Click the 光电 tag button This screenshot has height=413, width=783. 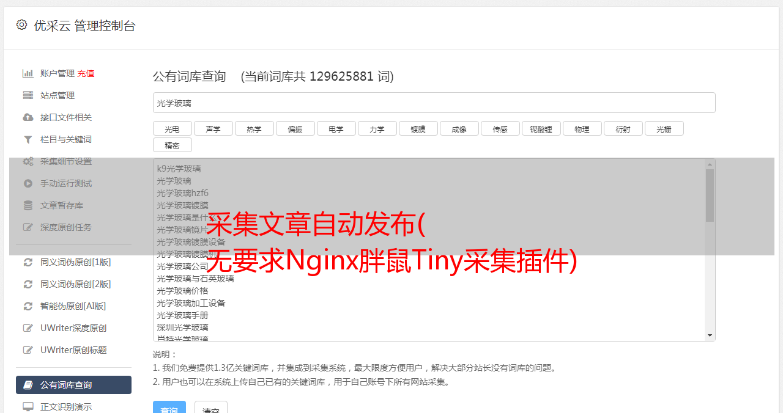[172, 128]
